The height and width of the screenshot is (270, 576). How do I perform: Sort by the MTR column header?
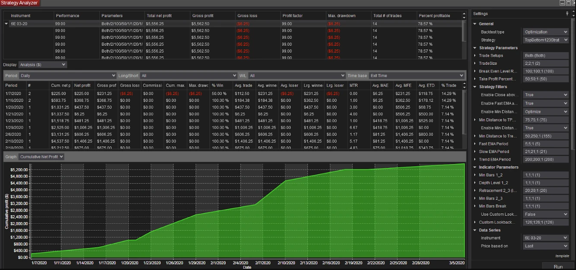click(359, 86)
